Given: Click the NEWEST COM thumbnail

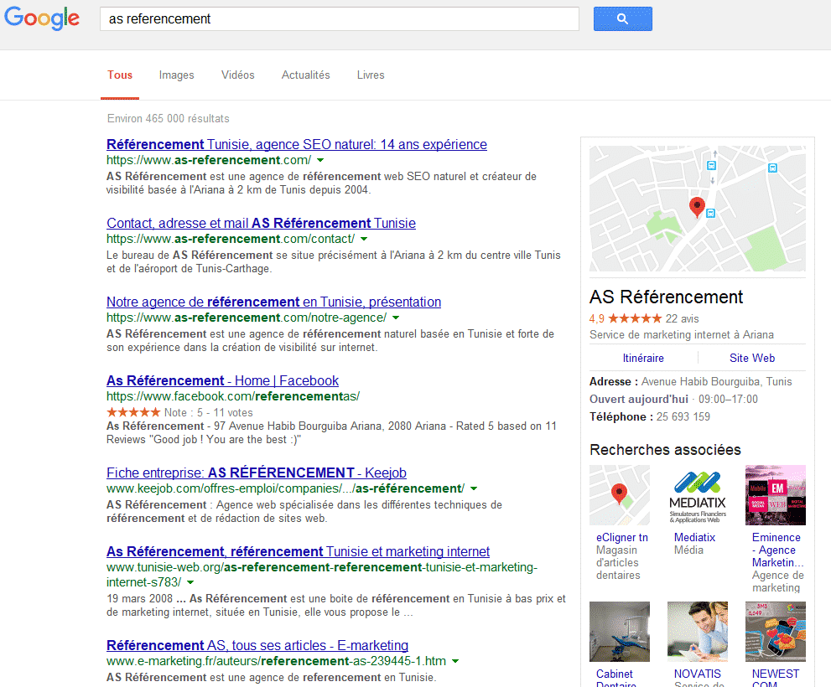Looking at the screenshot, I should [776, 632].
